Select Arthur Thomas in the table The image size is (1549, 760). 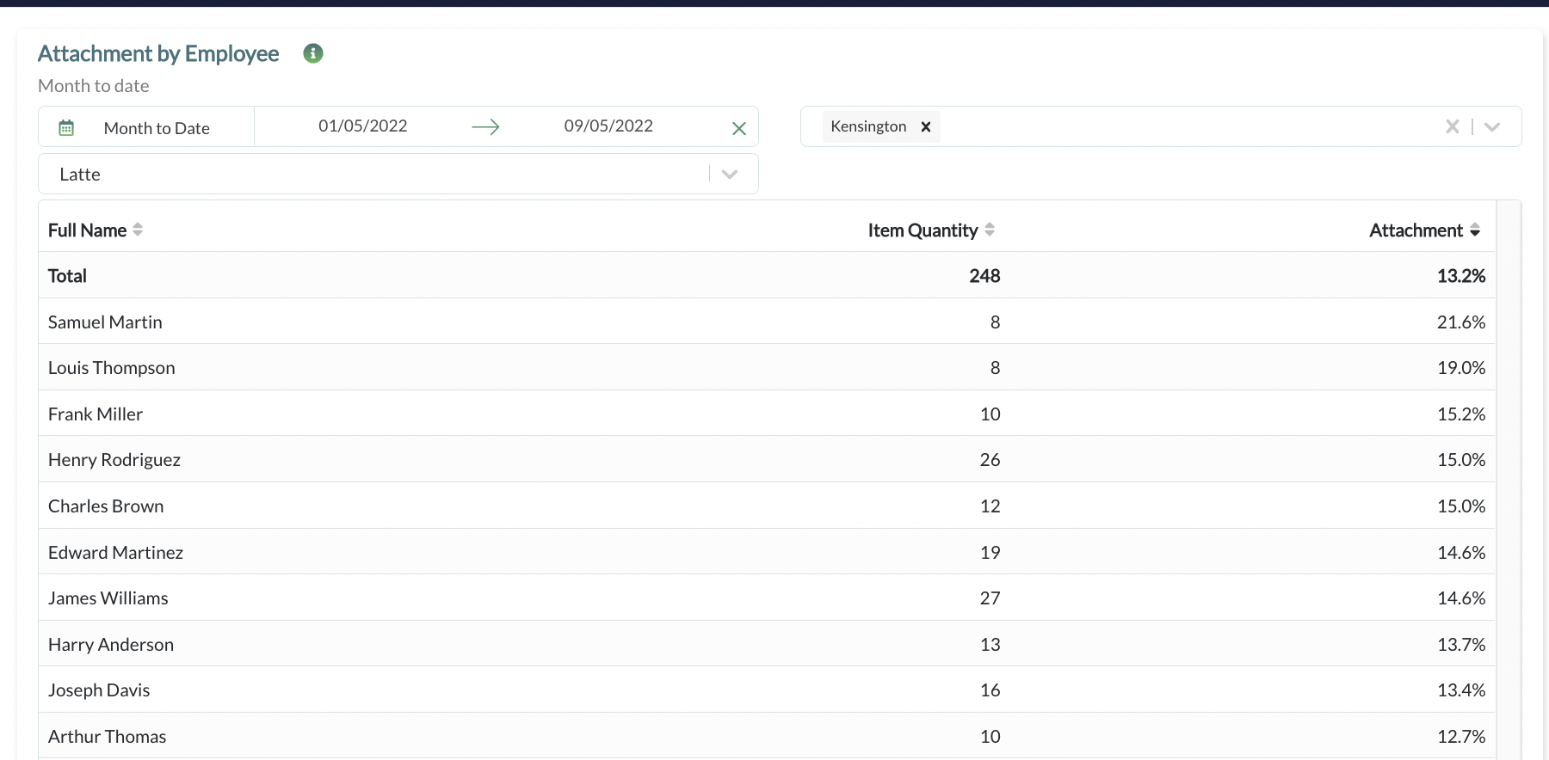(107, 736)
